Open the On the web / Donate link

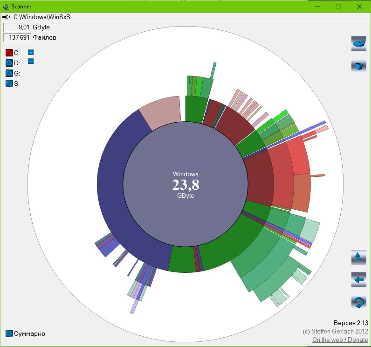(x=340, y=340)
